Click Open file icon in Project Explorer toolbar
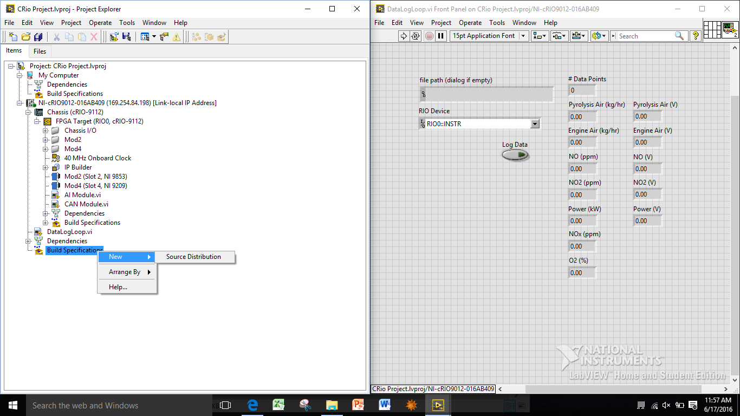 click(25, 36)
